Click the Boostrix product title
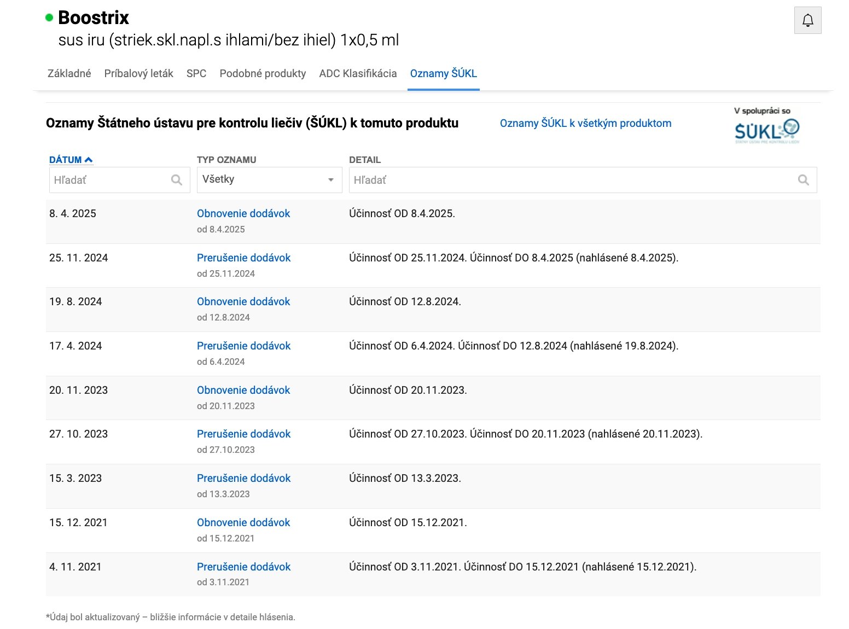849x629 pixels. point(94,18)
